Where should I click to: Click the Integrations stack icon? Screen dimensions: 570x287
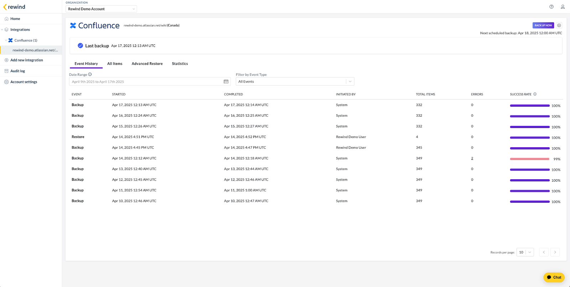pos(6,30)
